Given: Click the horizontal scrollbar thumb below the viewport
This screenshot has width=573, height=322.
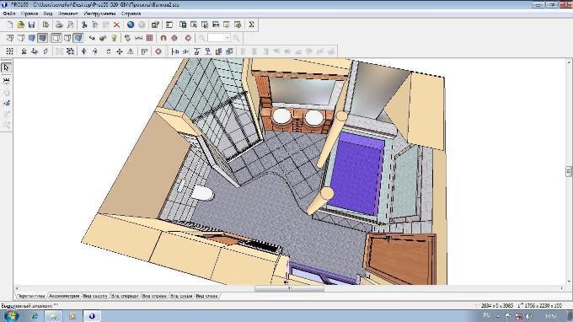Looking at the screenshot, I should point(289,288).
